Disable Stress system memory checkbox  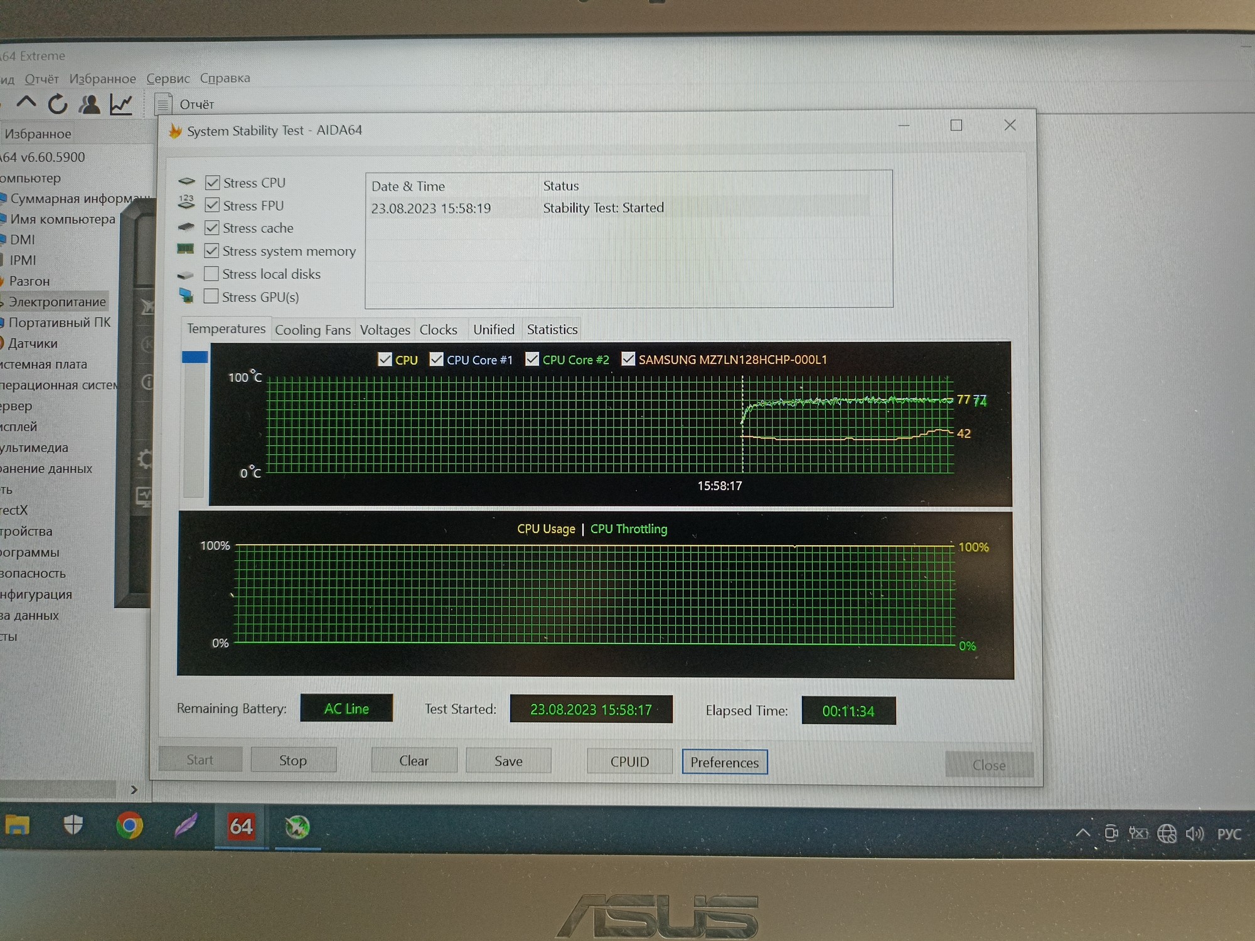click(x=212, y=251)
